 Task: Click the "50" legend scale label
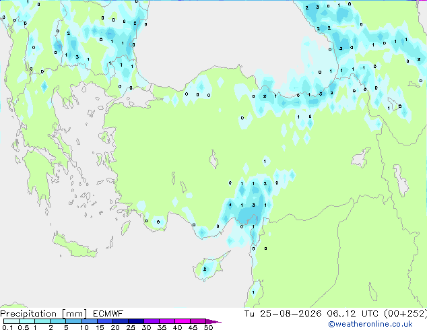point(208,327)
